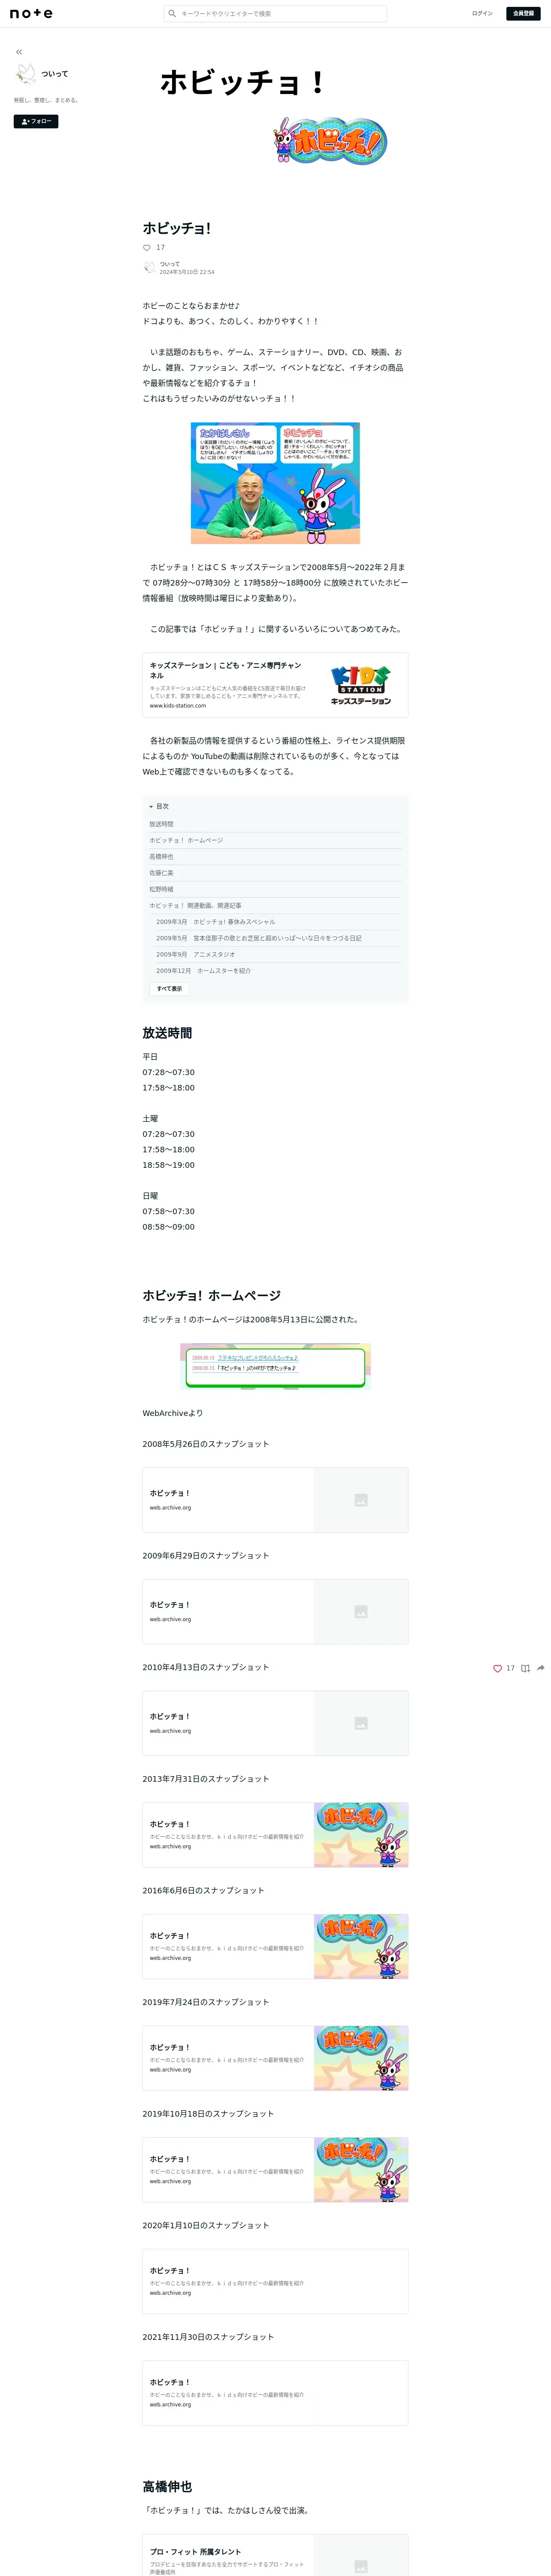Jump to 2009年5月 宮本佳那子 entry
Screen dimensions: 551x2576
259,938
